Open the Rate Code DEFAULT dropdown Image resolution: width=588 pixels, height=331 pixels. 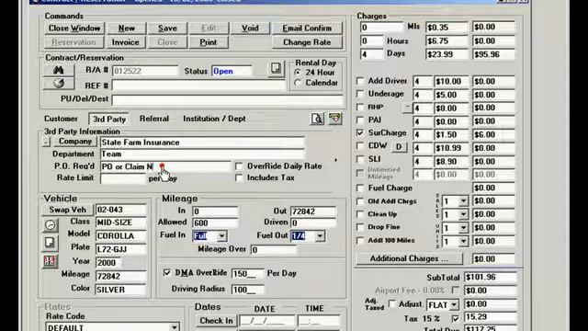coord(174,327)
